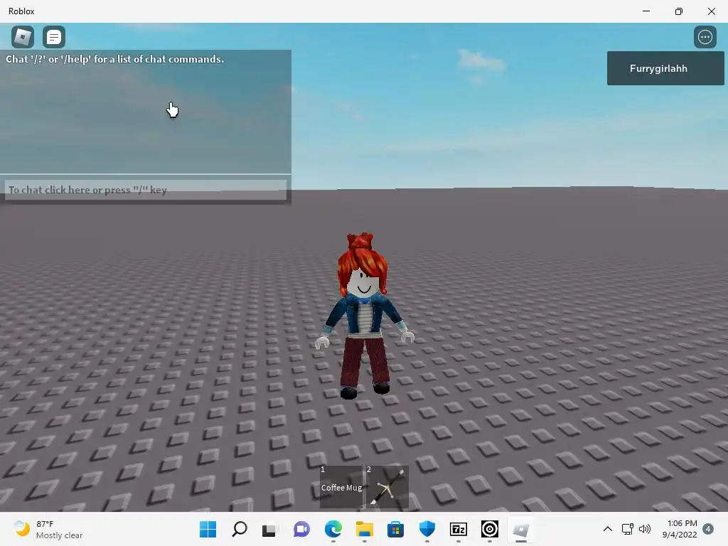Restore down the Roblox window
Image resolution: width=728 pixels, height=546 pixels.
point(679,11)
